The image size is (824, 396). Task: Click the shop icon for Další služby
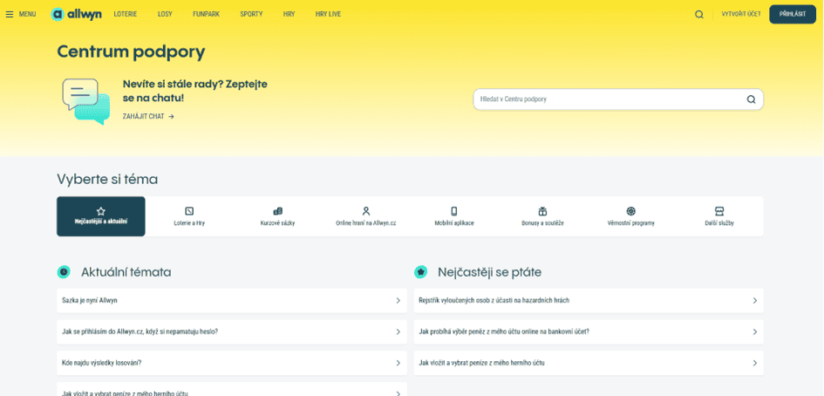[719, 211]
